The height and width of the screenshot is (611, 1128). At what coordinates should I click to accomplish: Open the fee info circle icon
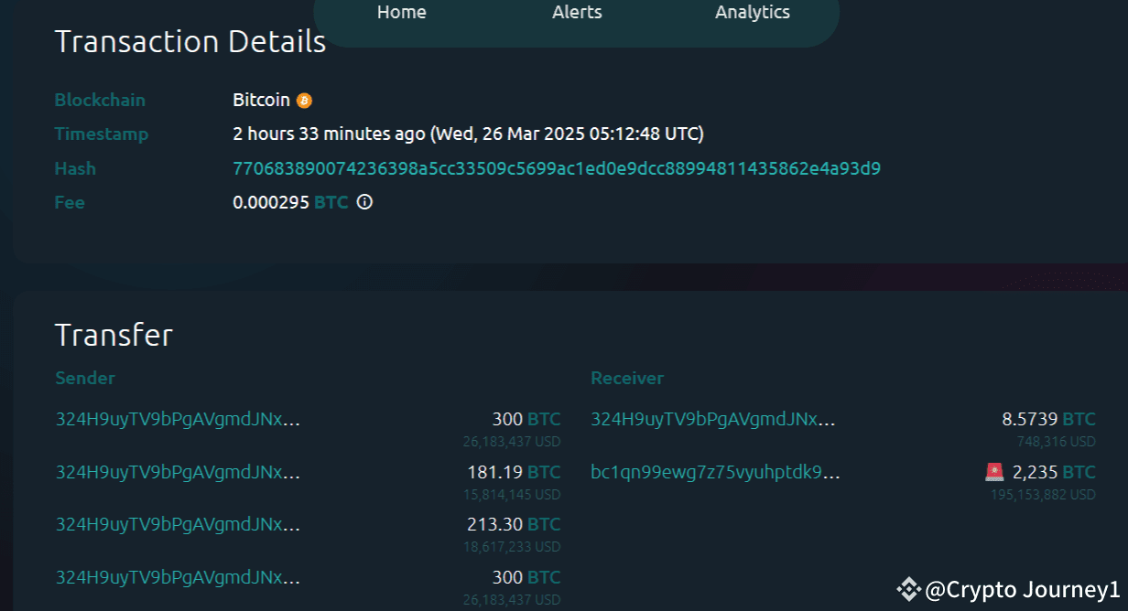(x=363, y=201)
